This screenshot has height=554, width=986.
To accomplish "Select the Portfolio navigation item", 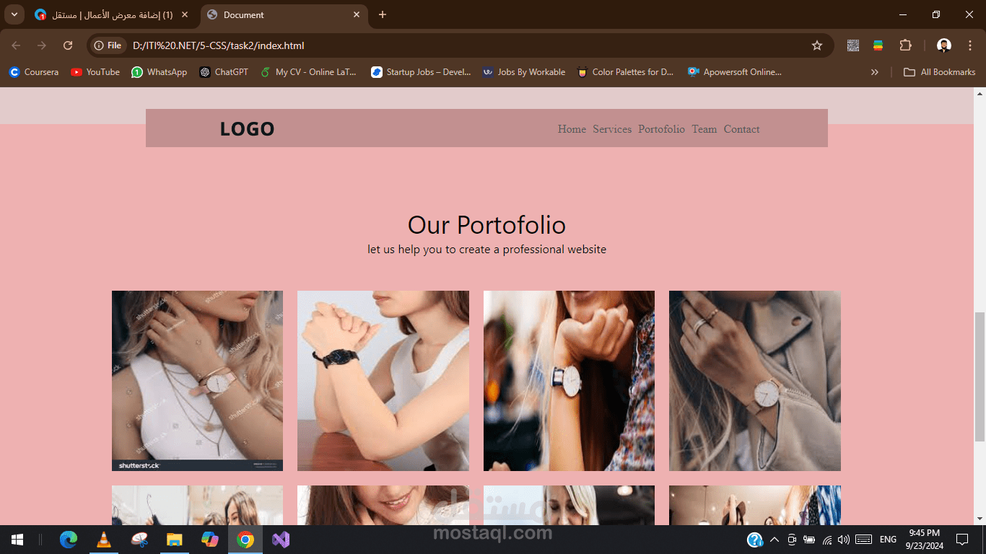I will (x=661, y=129).
